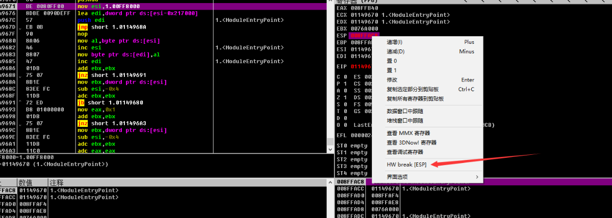Click hex bytes 8DBE 0090DEFF
Image resolution: width=612 pixels, height=218 pixels.
click(47, 13)
